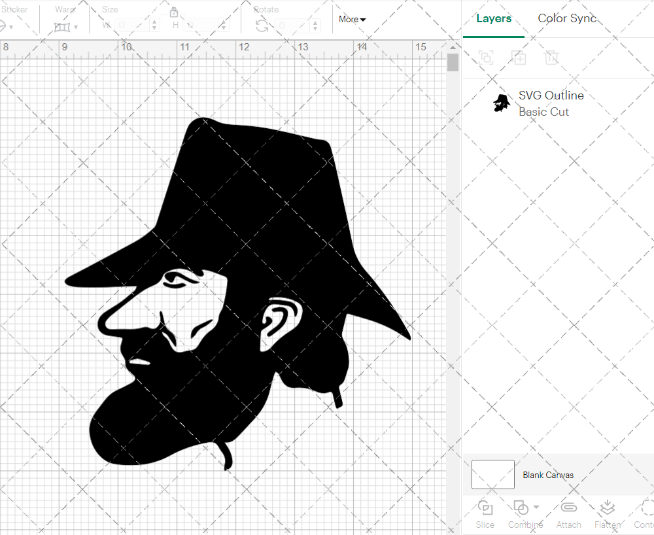Image resolution: width=654 pixels, height=535 pixels.
Task: Expand the Combine options arrow
Action: pyautogui.click(x=536, y=508)
